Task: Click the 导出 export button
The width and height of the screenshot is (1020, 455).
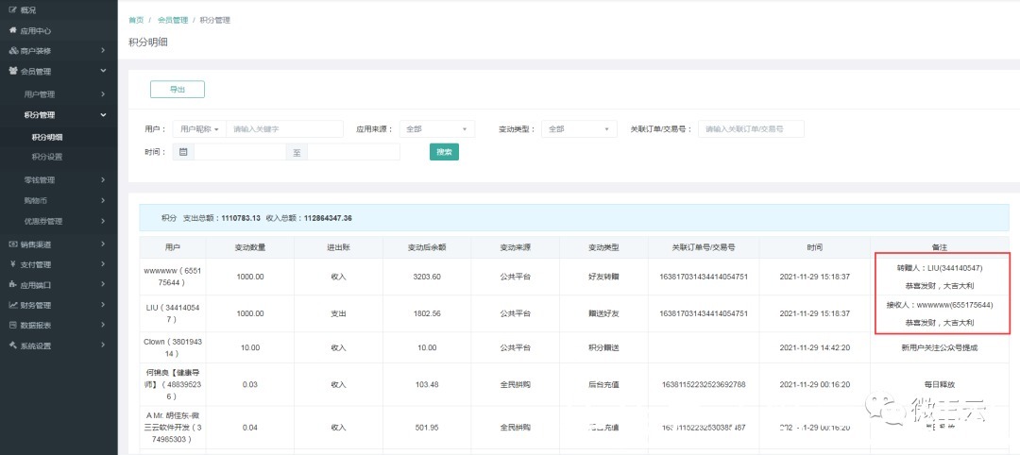Action: (178, 90)
